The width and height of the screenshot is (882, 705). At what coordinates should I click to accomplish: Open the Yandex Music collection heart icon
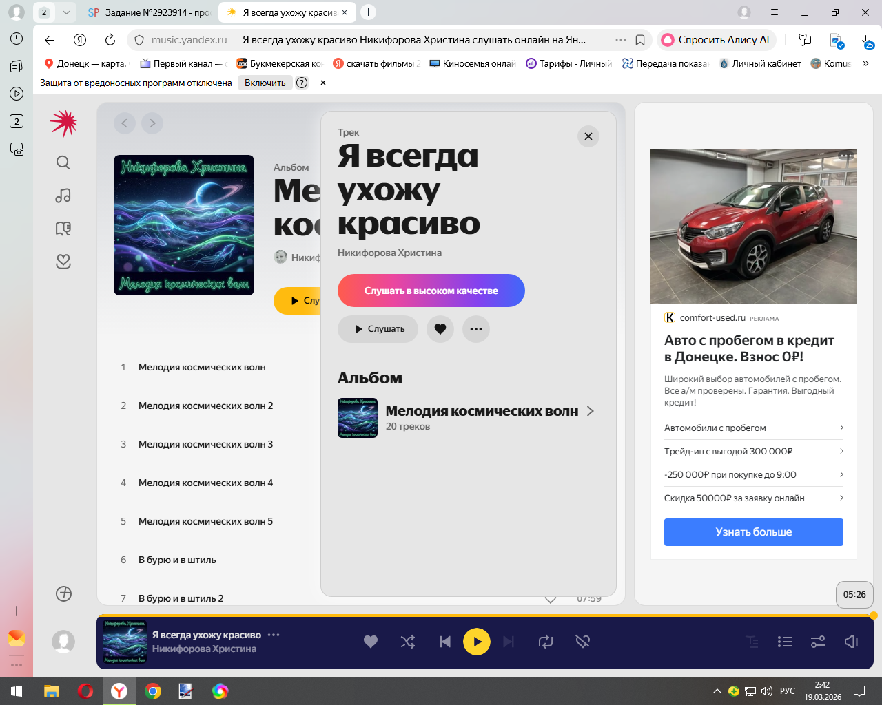point(63,262)
